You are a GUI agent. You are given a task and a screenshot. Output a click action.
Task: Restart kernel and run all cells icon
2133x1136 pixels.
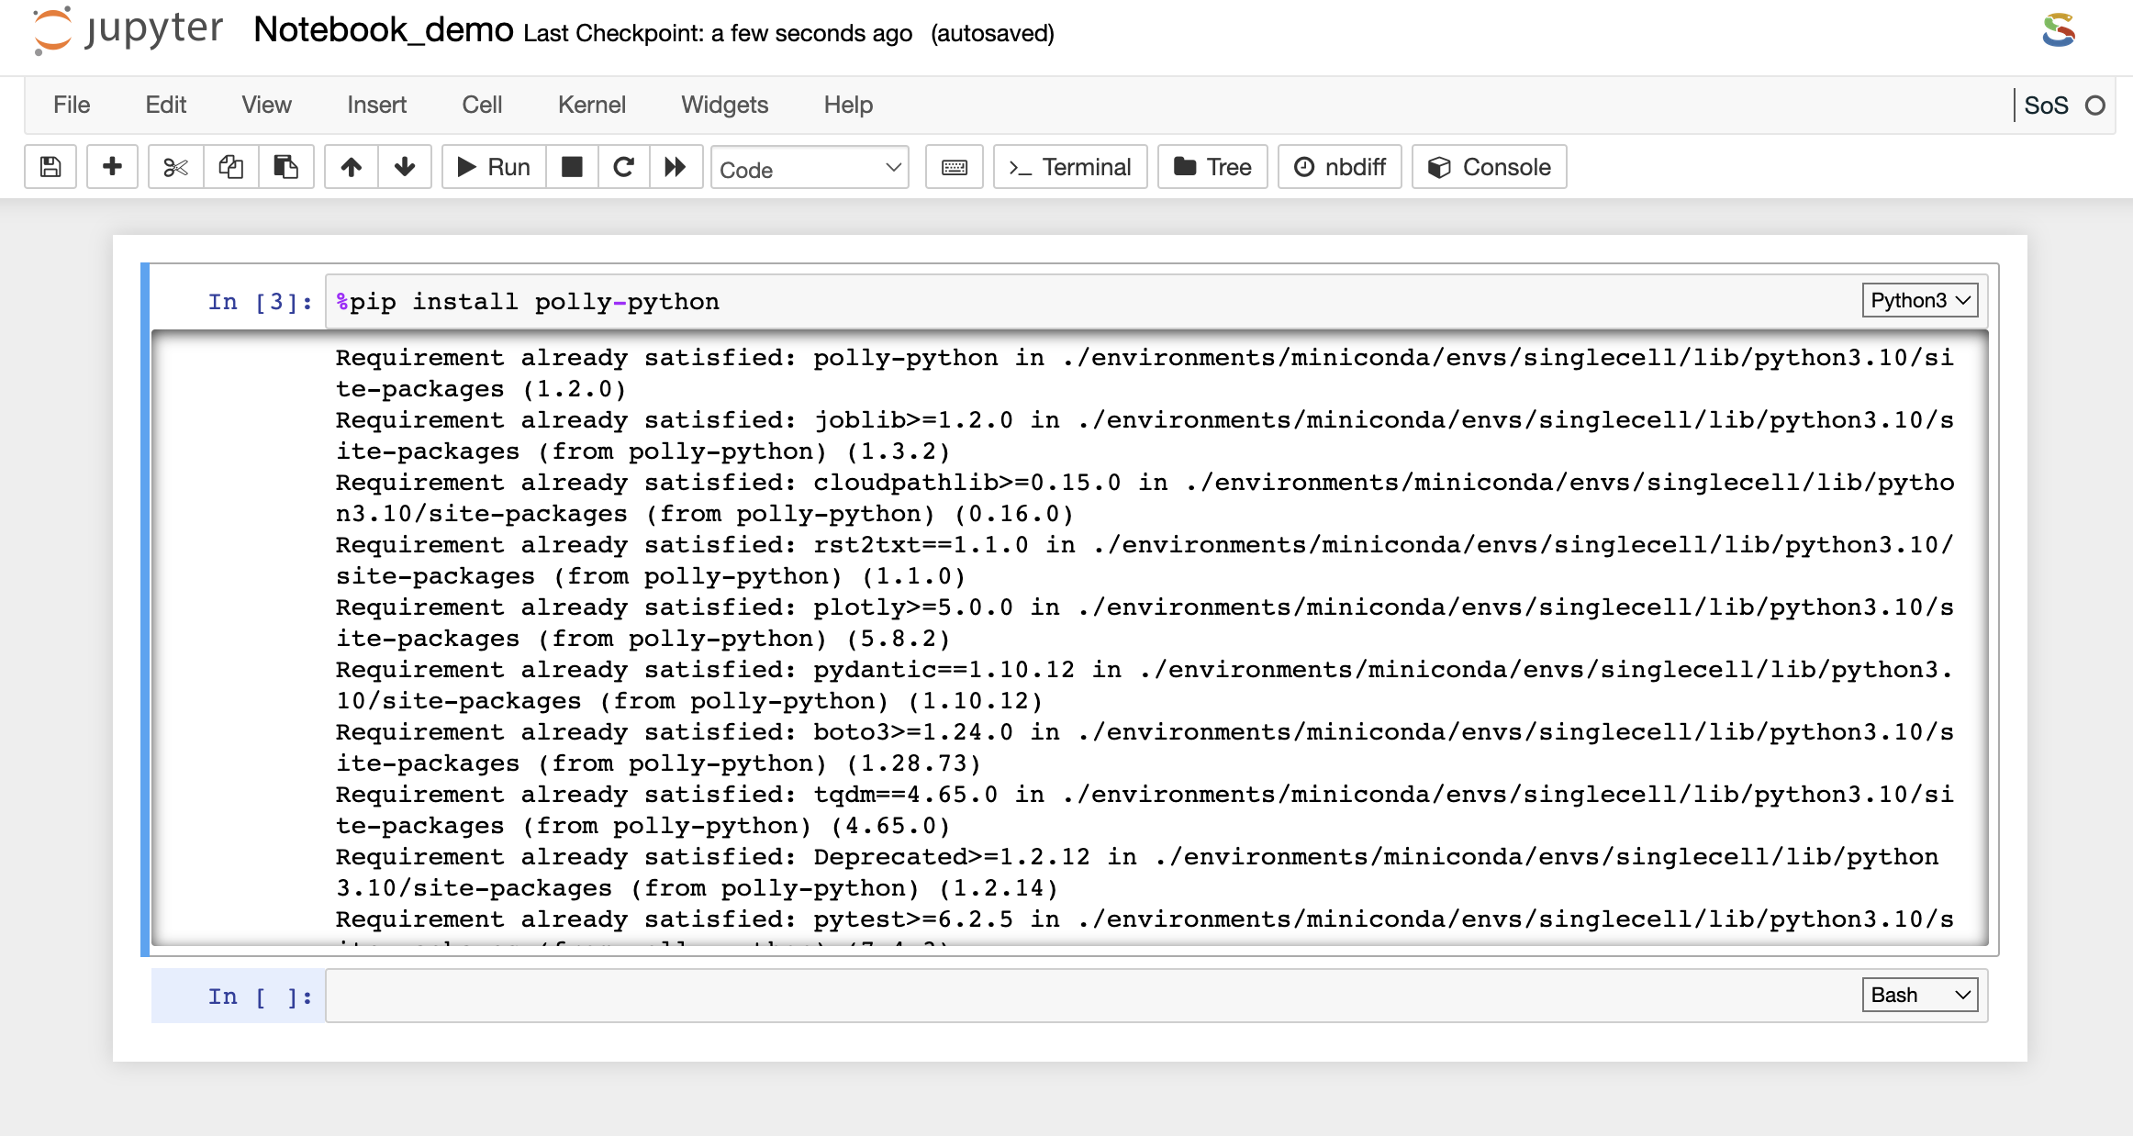pos(676,167)
